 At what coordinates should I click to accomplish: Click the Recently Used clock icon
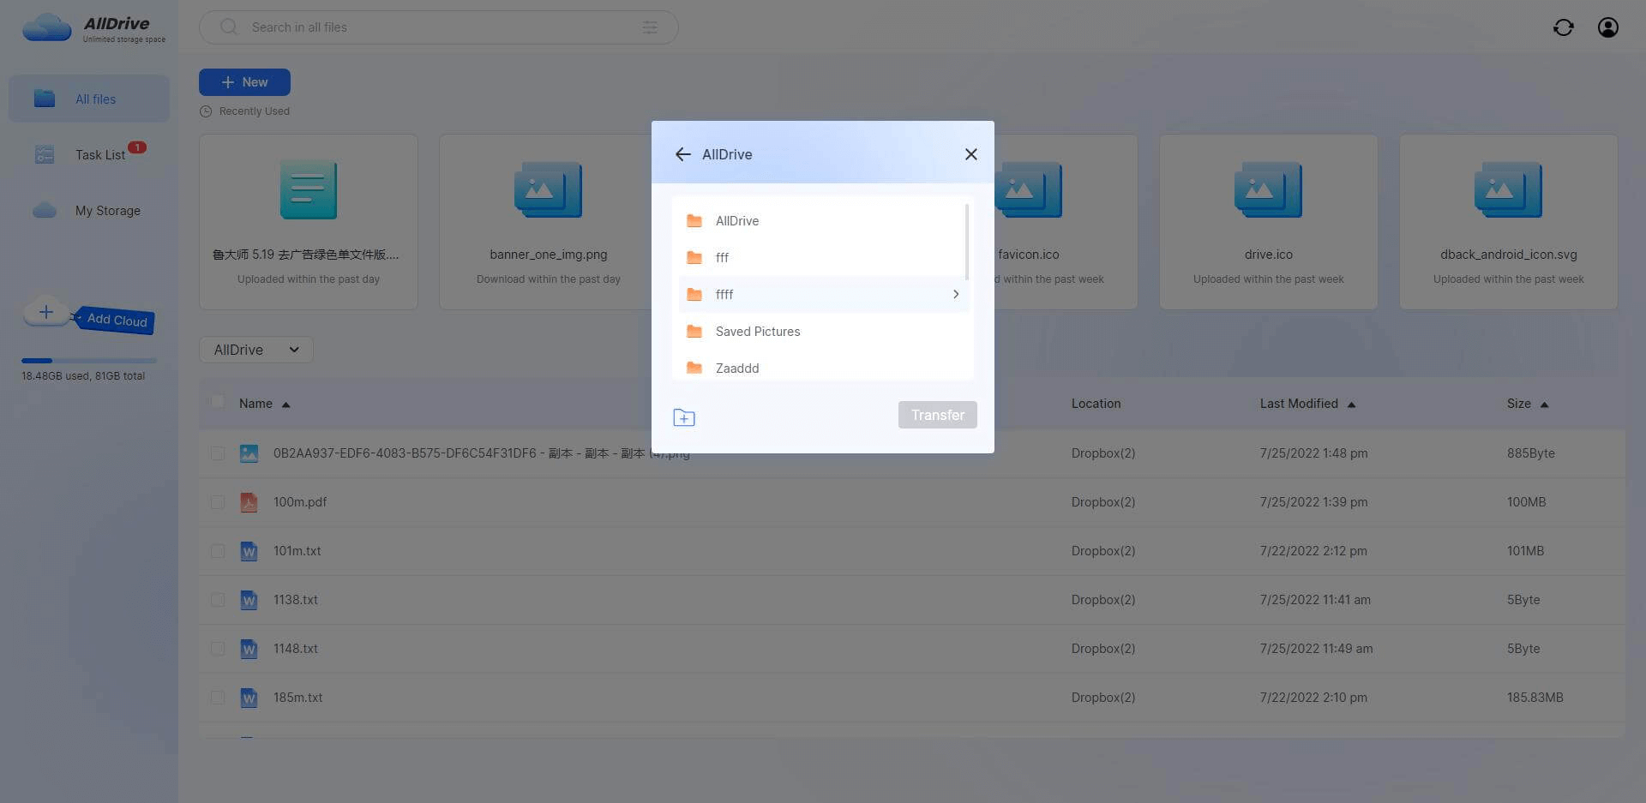pyautogui.click(x=206, y=111)
